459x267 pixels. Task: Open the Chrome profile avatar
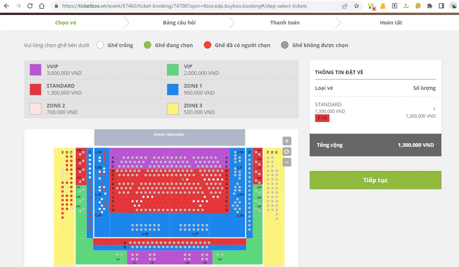[x=453, y=6]
